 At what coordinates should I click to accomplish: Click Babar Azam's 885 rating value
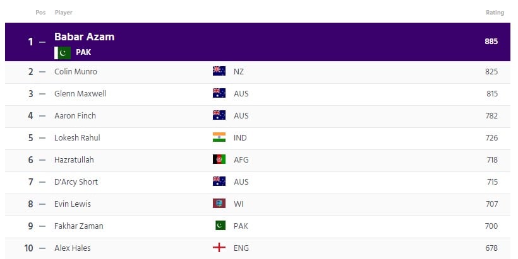click(x=491, y=42)
